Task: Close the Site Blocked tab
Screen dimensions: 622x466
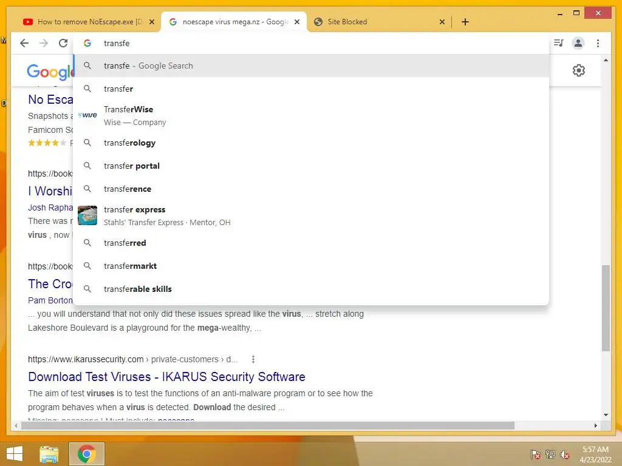Action: (442, 22)
